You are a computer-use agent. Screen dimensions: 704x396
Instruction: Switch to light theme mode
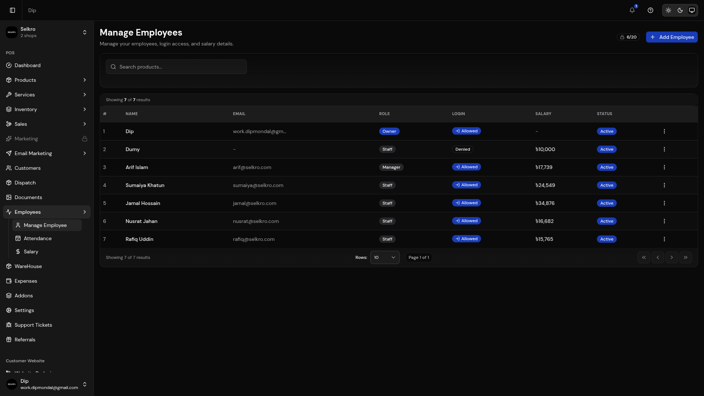[x=668, y=10]
